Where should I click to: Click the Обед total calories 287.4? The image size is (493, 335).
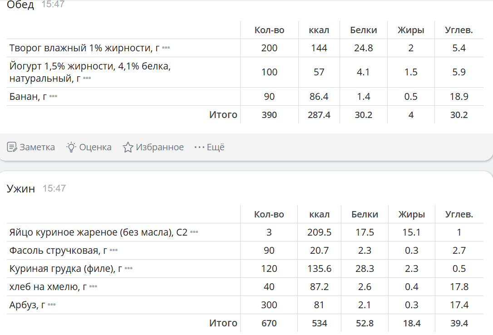319,115
